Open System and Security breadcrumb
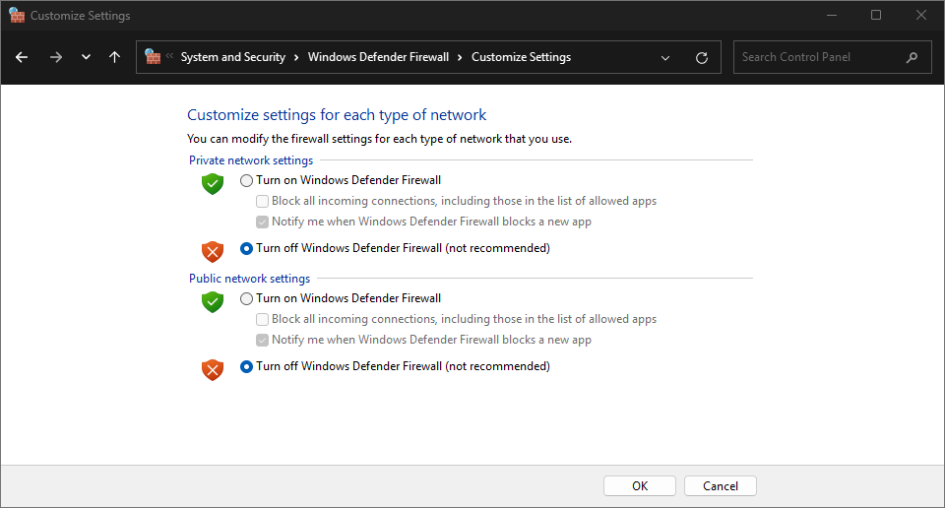The image size is (945, 508). 233,57
